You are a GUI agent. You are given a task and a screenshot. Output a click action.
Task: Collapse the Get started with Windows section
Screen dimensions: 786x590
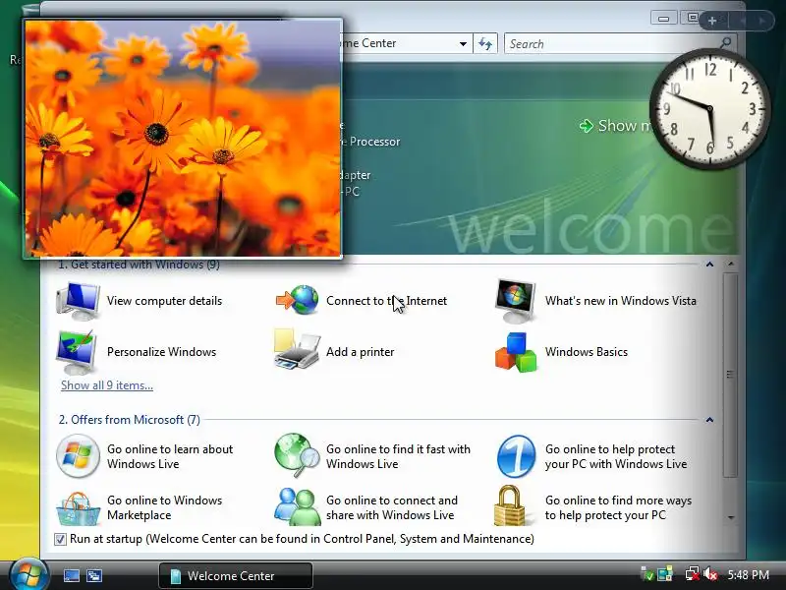click(709, 264)
